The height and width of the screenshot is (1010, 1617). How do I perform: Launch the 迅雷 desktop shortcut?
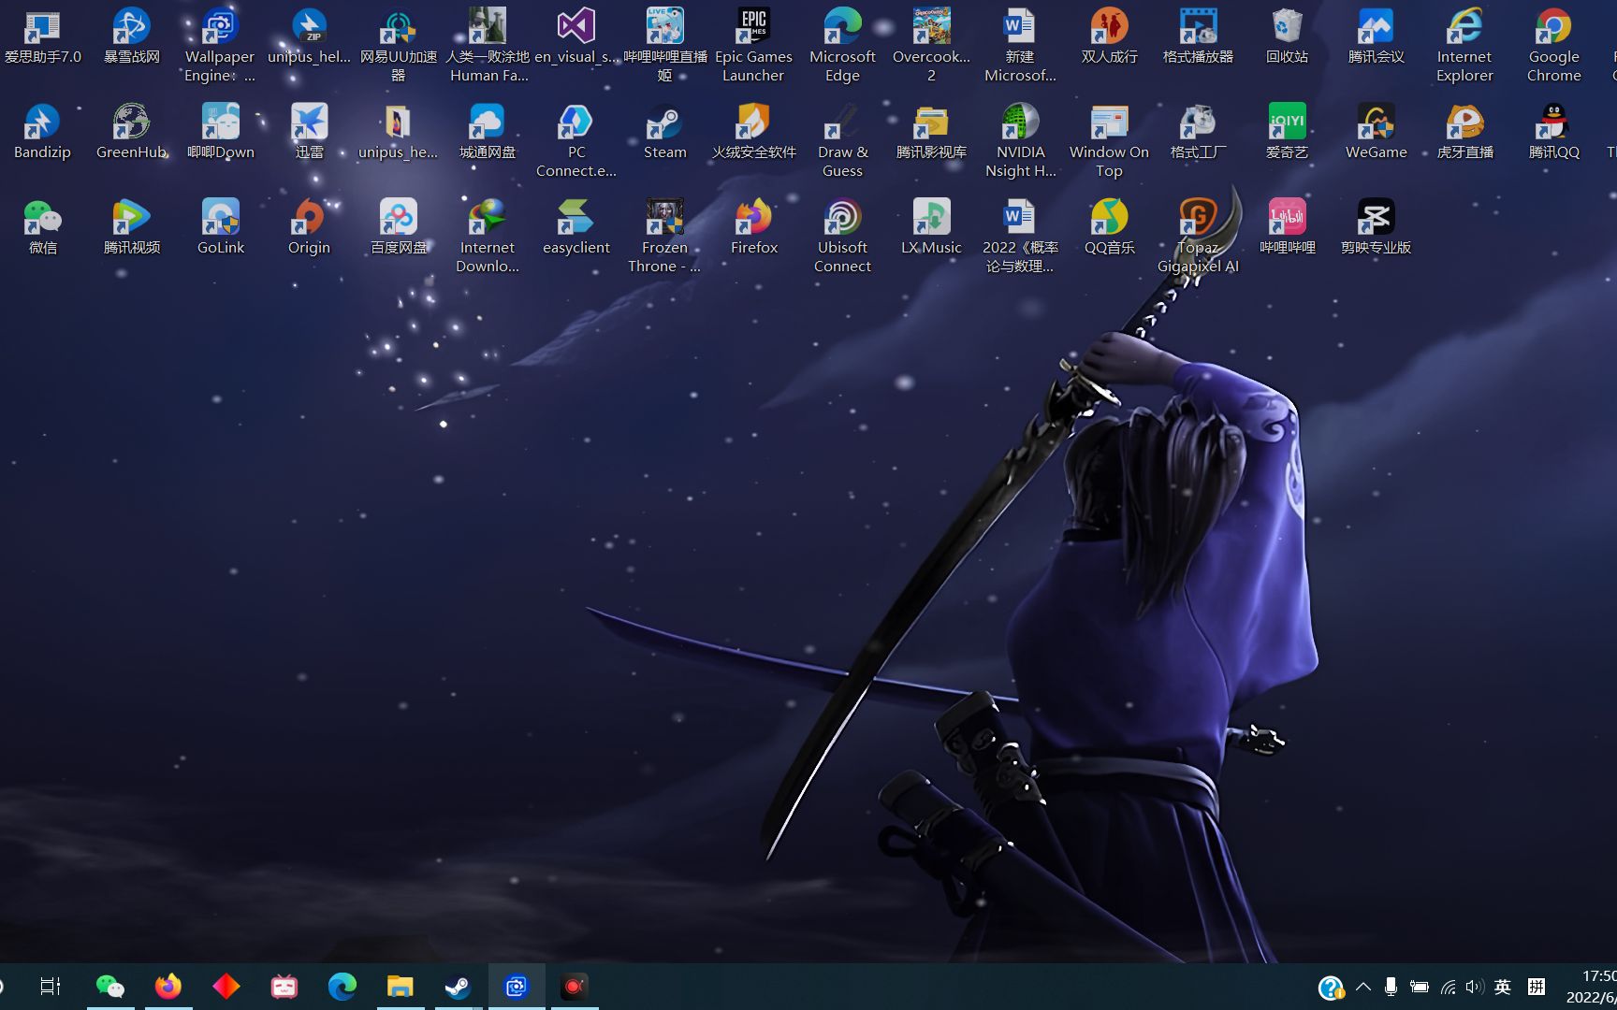pyautogui.click(x=309, y=133)
